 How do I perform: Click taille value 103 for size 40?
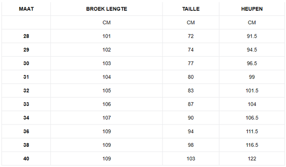point(191,159)
